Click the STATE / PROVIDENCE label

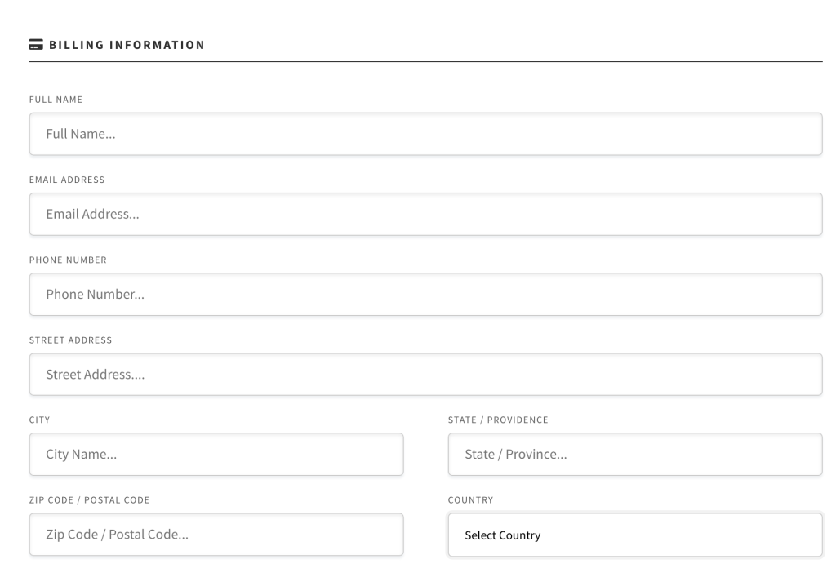click(x=498, y=420)
